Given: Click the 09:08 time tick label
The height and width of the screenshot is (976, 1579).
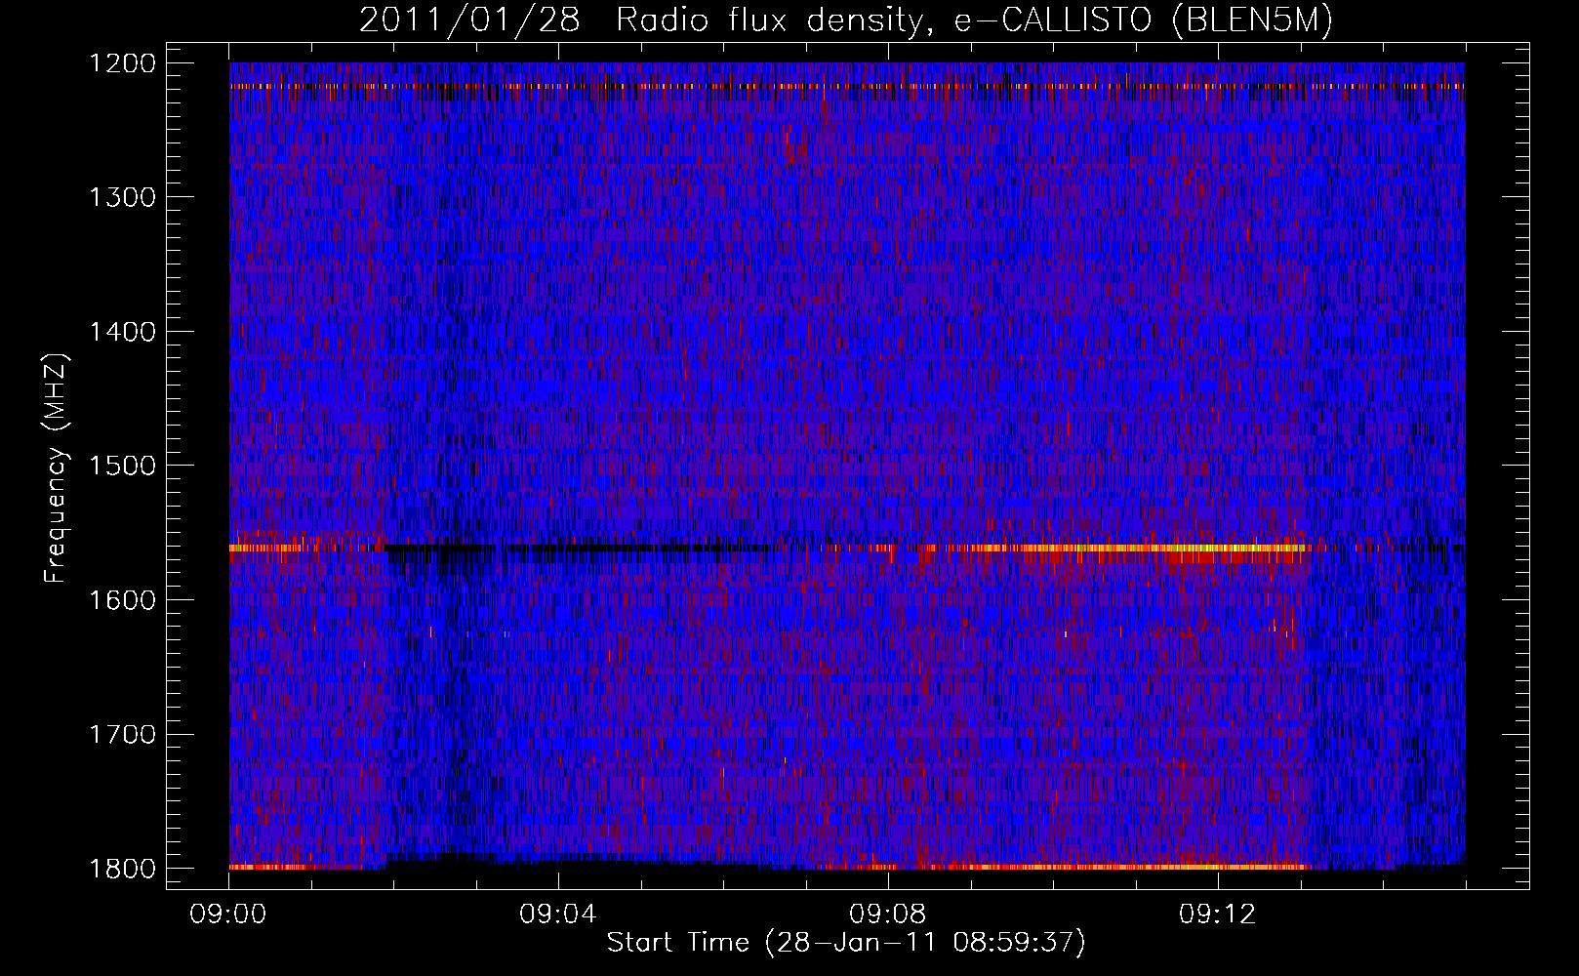Looking at the screenshot, I should click(888, 915).
